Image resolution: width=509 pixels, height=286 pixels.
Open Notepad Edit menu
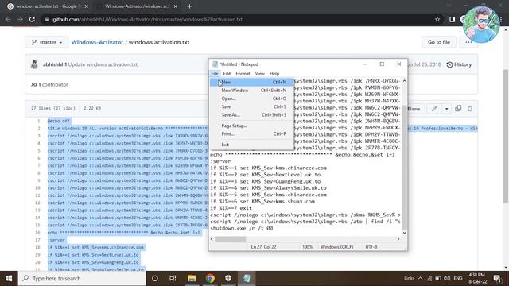[x=227, y=74]
